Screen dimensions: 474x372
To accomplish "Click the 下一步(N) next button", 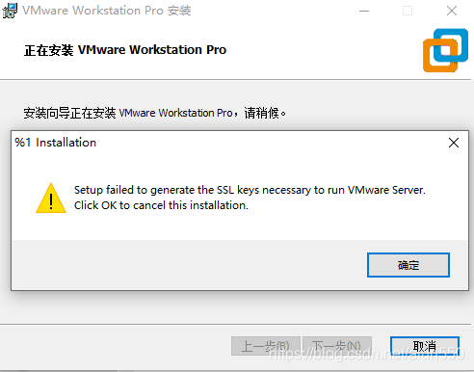I will coord(337,346).
